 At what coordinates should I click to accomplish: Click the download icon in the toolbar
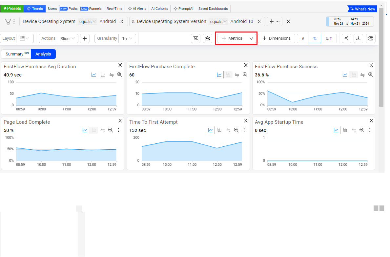coord(359,38)
